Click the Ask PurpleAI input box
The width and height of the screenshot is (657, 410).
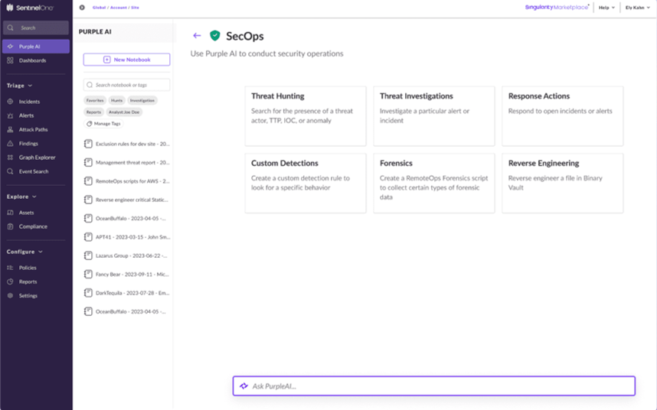434,386
